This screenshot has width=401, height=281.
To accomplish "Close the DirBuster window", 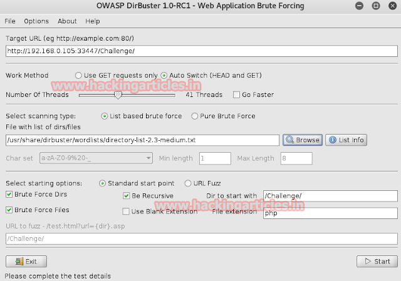I will click(x=393, y=6).
